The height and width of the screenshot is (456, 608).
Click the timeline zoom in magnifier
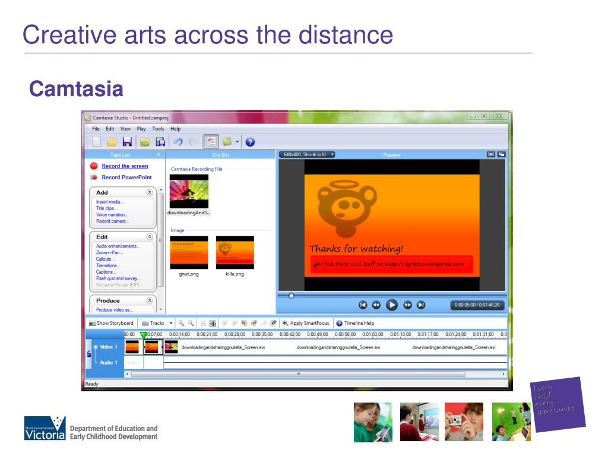tap(181, 323)
